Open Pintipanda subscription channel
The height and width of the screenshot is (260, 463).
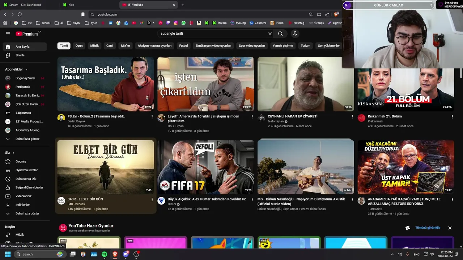tap(25, 87)
